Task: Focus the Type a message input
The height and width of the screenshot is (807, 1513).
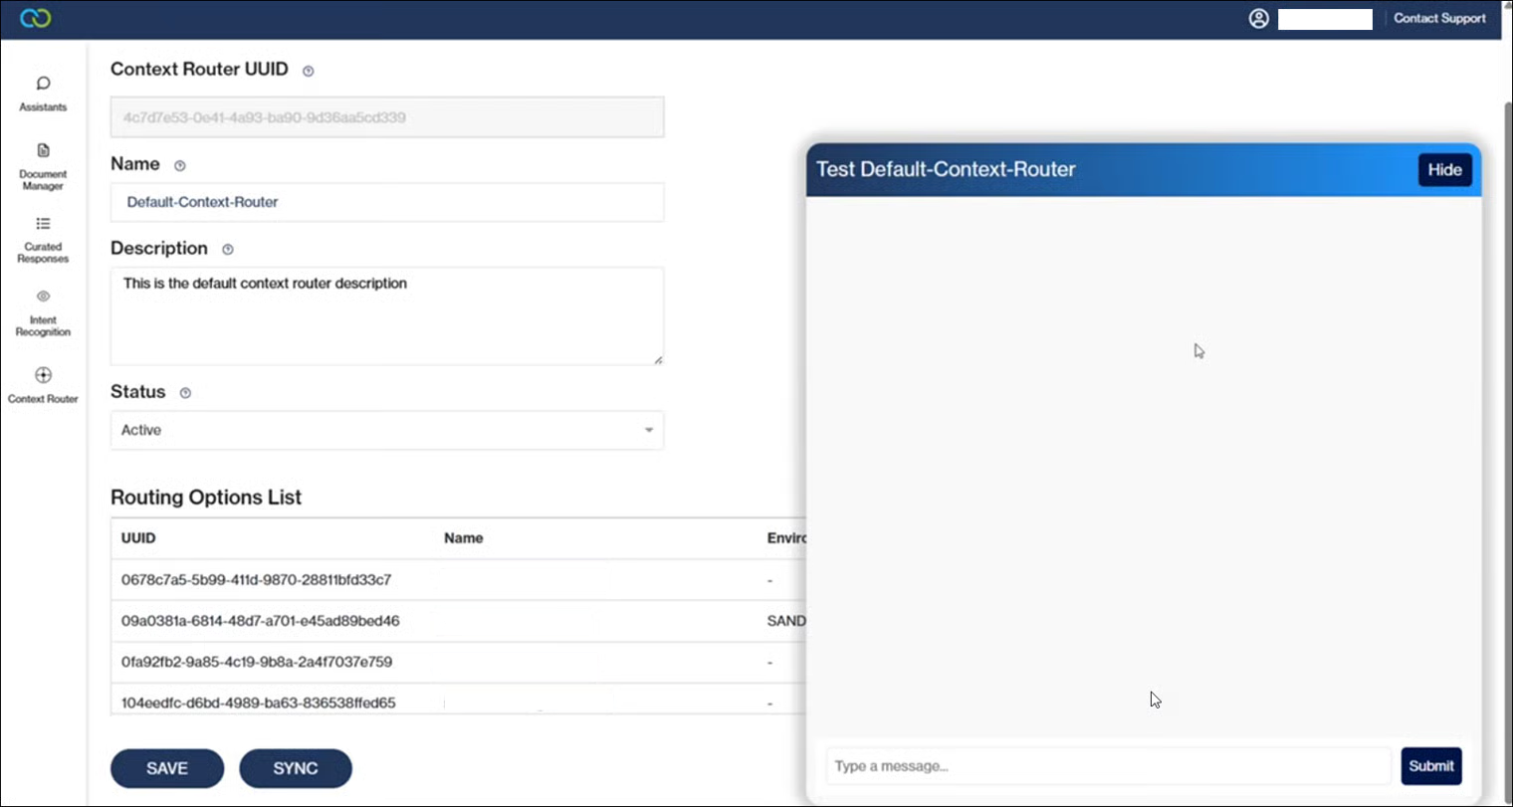Action: point(1107,766)
